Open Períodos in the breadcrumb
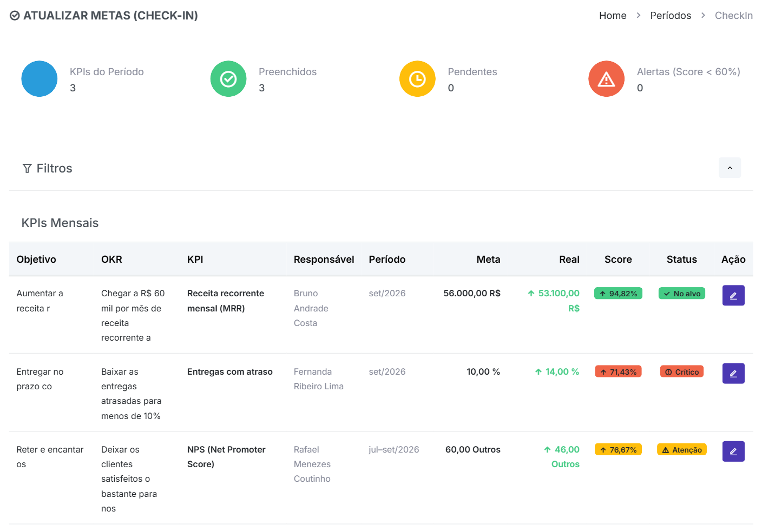Image resolution: width=762 pixels, height=525 pixels. coord(671,16)
